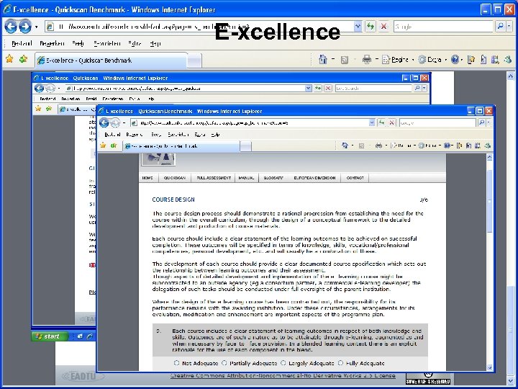
Task: Click Add to Favorites icon in front window
Action: point(114,146)
